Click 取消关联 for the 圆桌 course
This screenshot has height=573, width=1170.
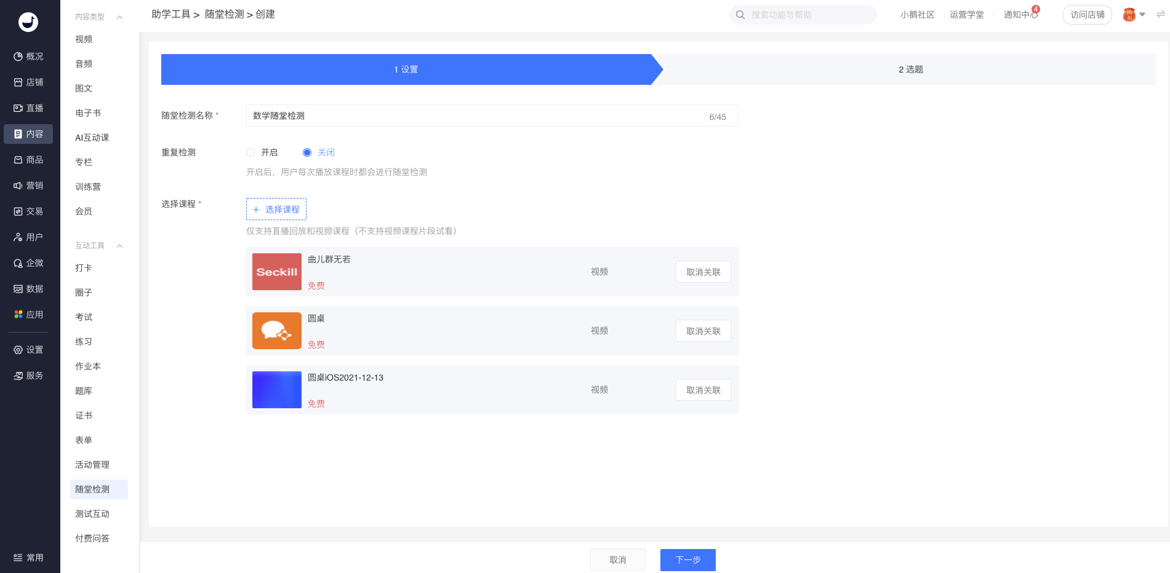pos(703,331)
